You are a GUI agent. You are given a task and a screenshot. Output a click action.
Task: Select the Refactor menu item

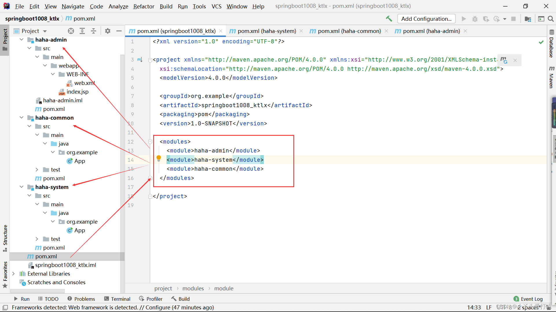(x=143, y=6)
